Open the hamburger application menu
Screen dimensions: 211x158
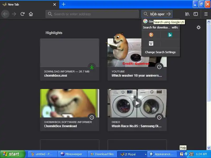point(206,14)
